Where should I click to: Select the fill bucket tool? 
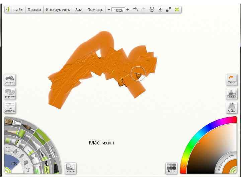click(26, 162)
